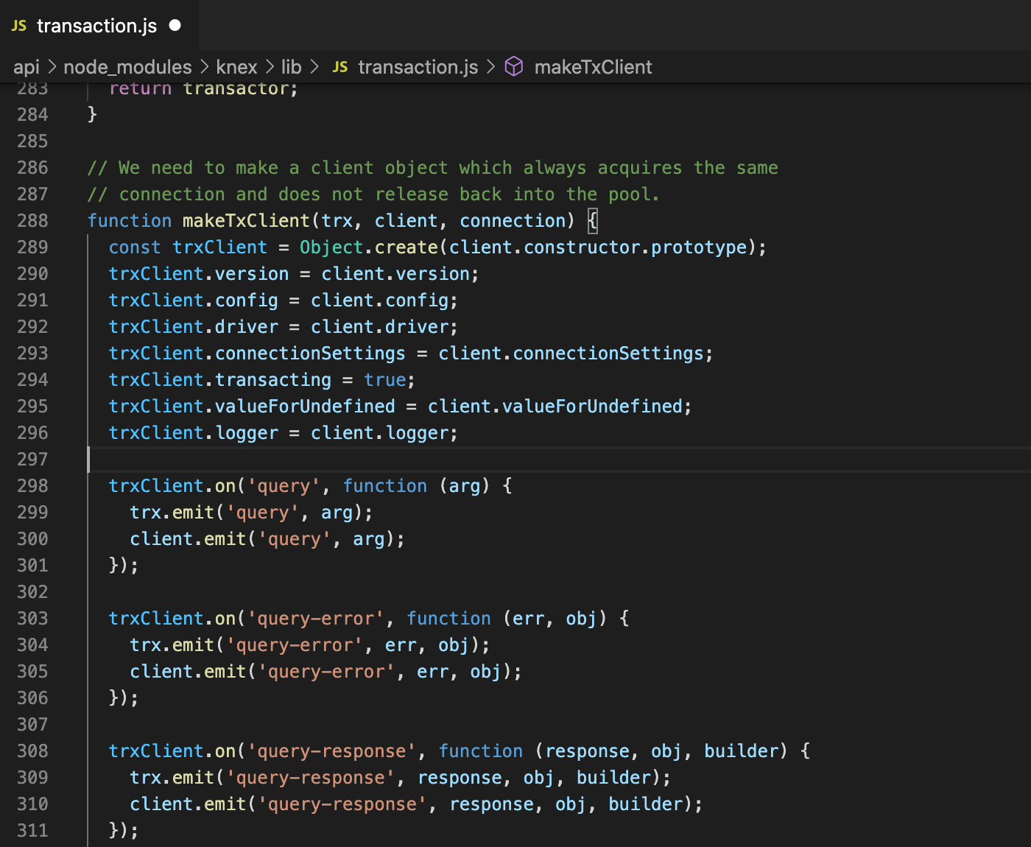This screenshot has width=1031, height=847.
Task: Click the JS icon in the breadcrumb bar
Action: (x=339, y=67)
